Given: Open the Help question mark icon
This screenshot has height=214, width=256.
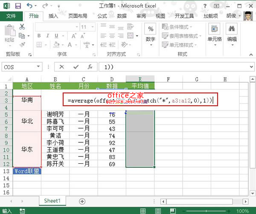Looking at the screenshot, I should (205, 6).
